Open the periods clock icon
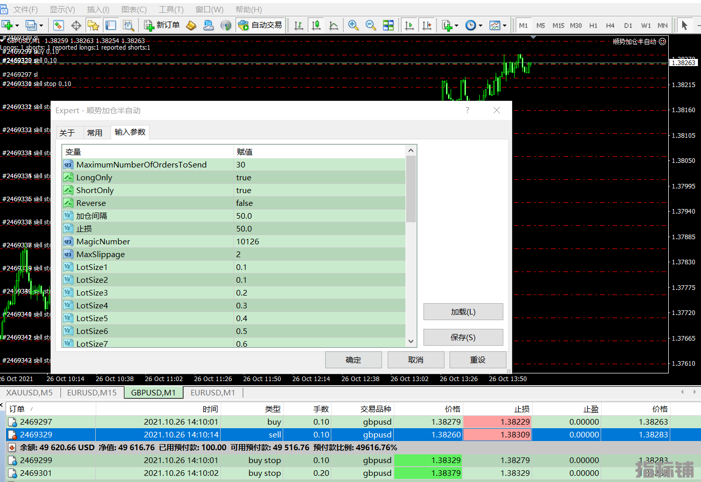This screenshot has width=701, height=482. [471, 25]
